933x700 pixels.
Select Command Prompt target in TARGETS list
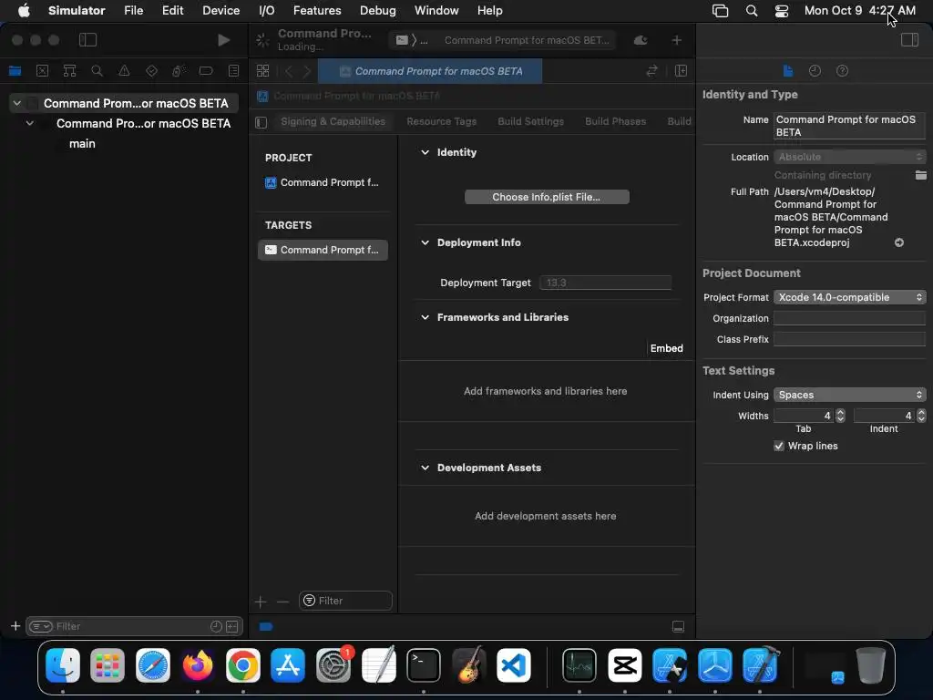(323, 250)
